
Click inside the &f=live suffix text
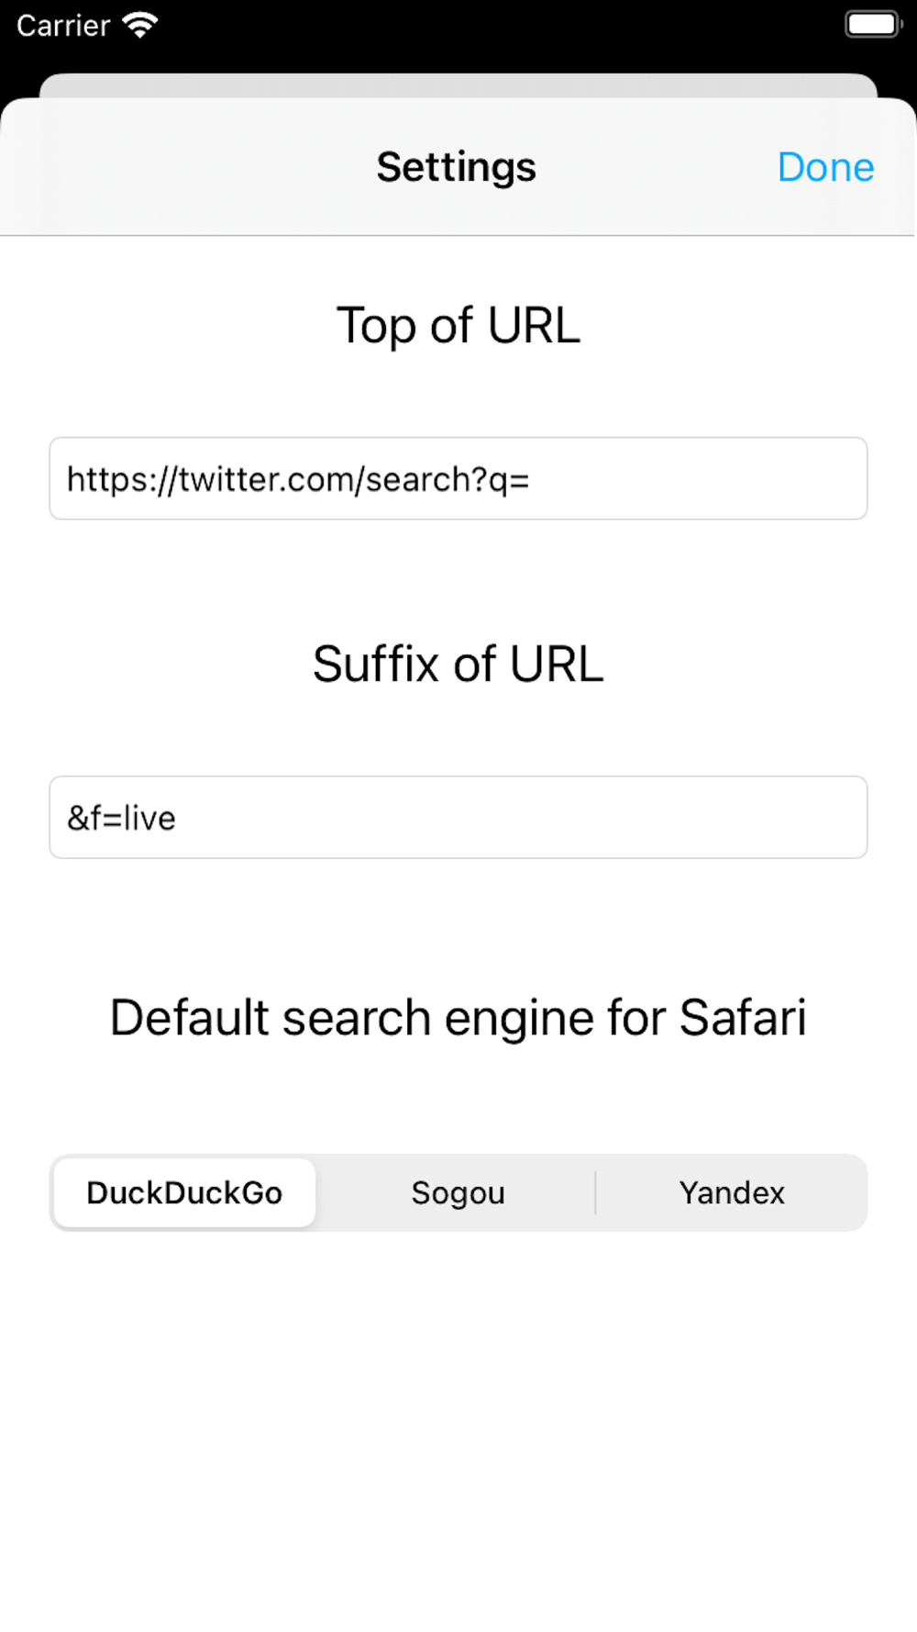[x=121, y=818]
